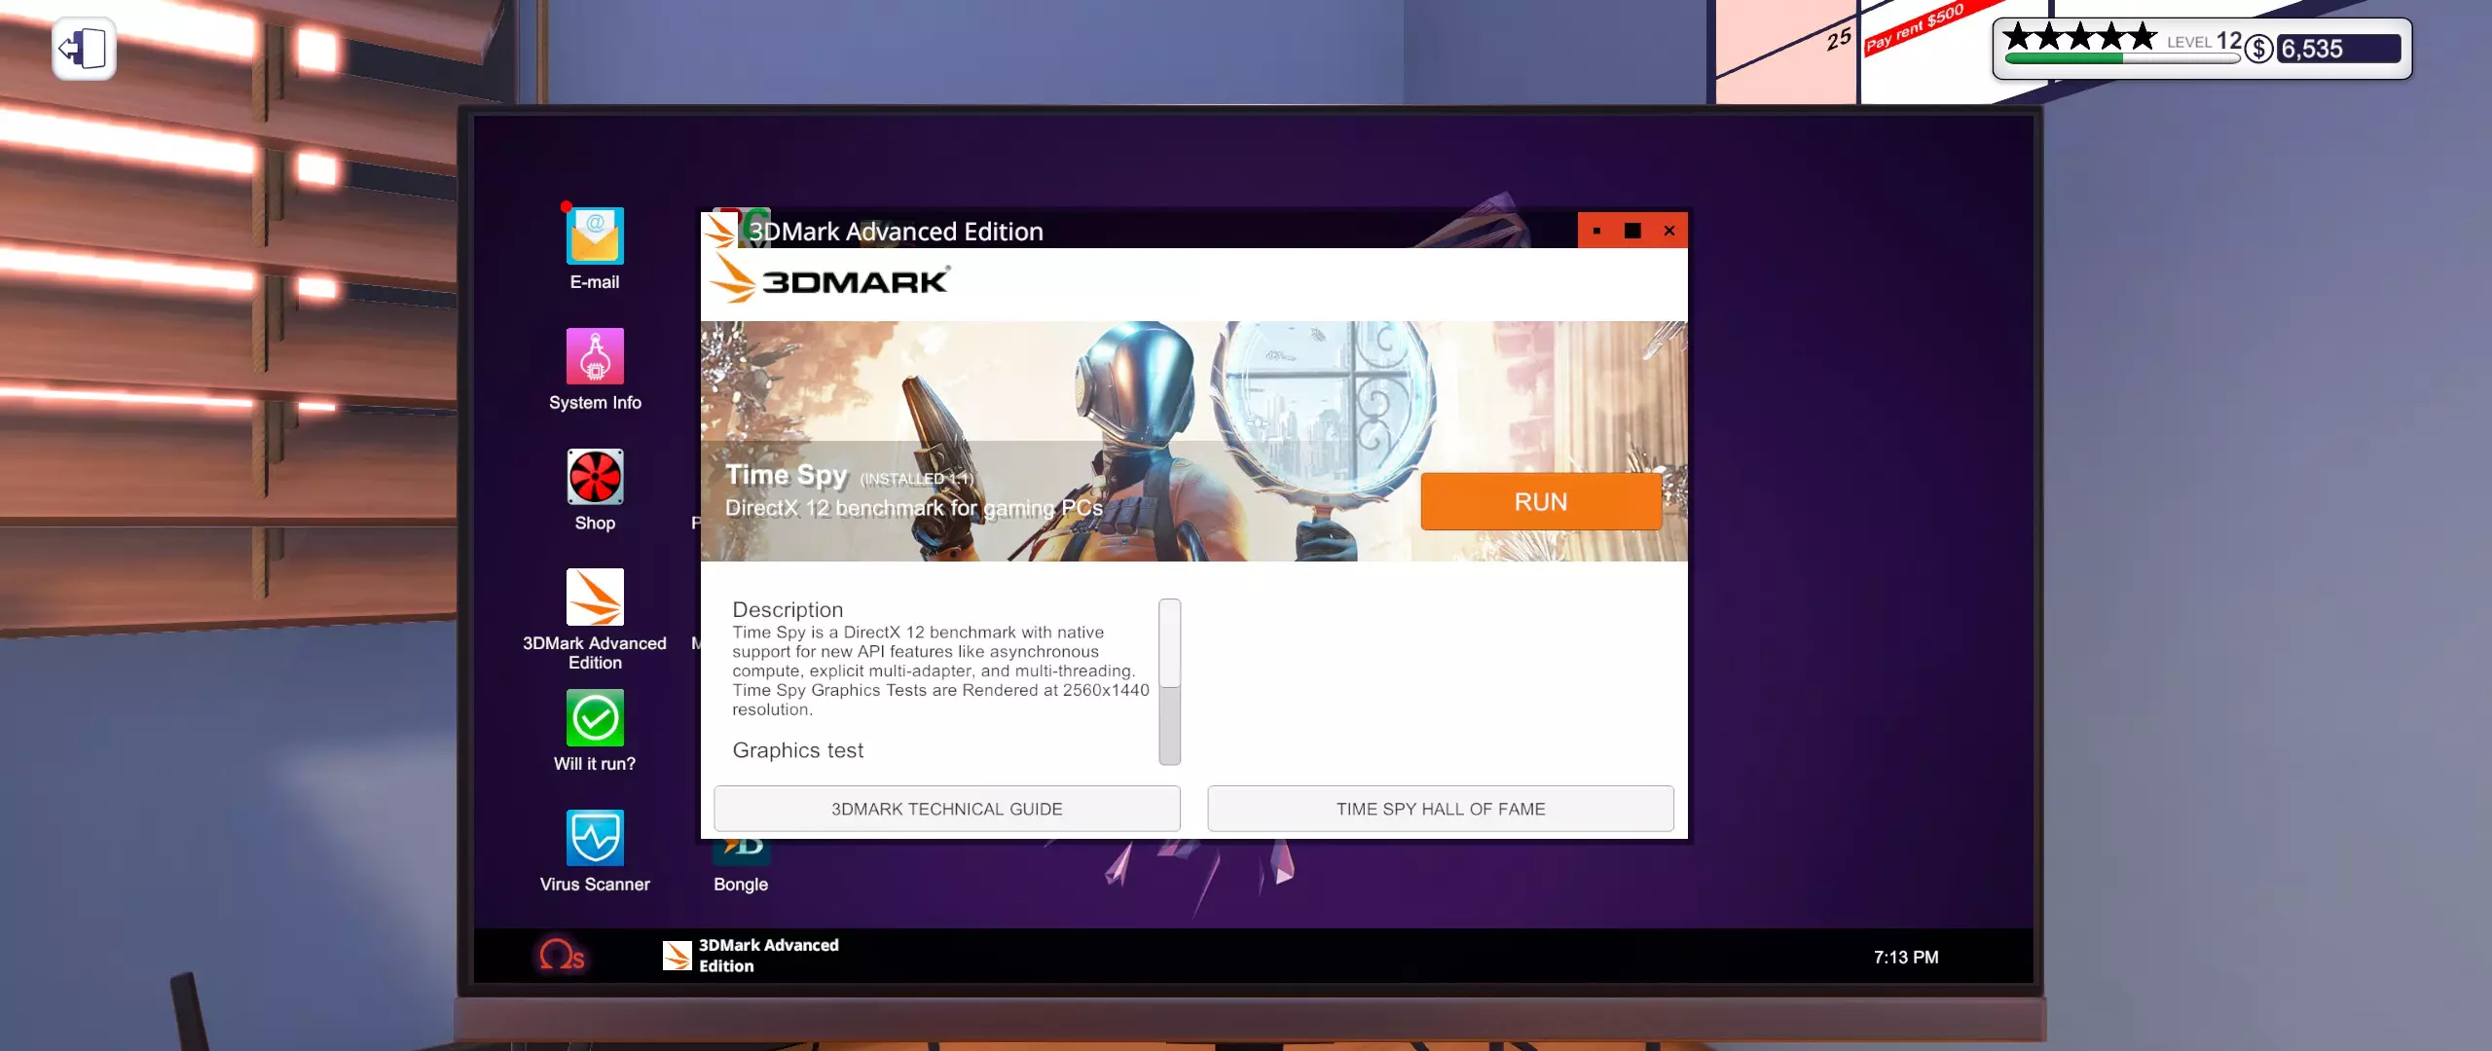
Task: Open the 3DMark Technical Guide
Action: tap(946, 809)
